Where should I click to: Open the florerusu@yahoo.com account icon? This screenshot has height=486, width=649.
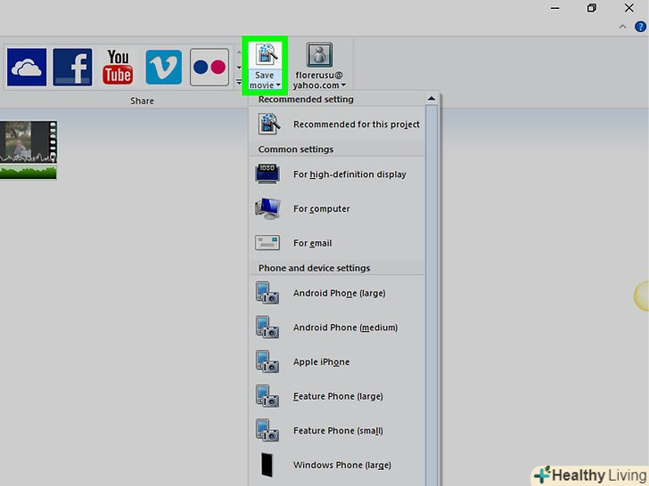point(320,55)
